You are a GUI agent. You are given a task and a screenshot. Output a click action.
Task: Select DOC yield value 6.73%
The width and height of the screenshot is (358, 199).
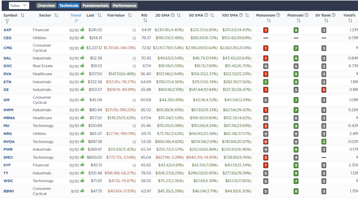click(x=353, y=66)
